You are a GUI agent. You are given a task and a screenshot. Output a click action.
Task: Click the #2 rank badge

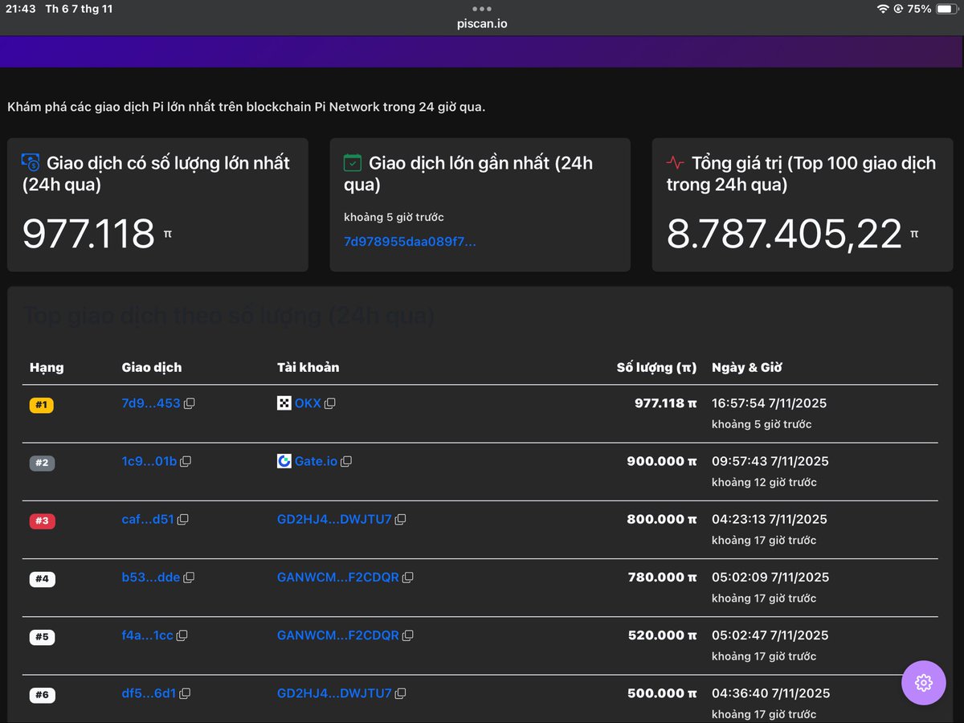click(x=42, y=464)
